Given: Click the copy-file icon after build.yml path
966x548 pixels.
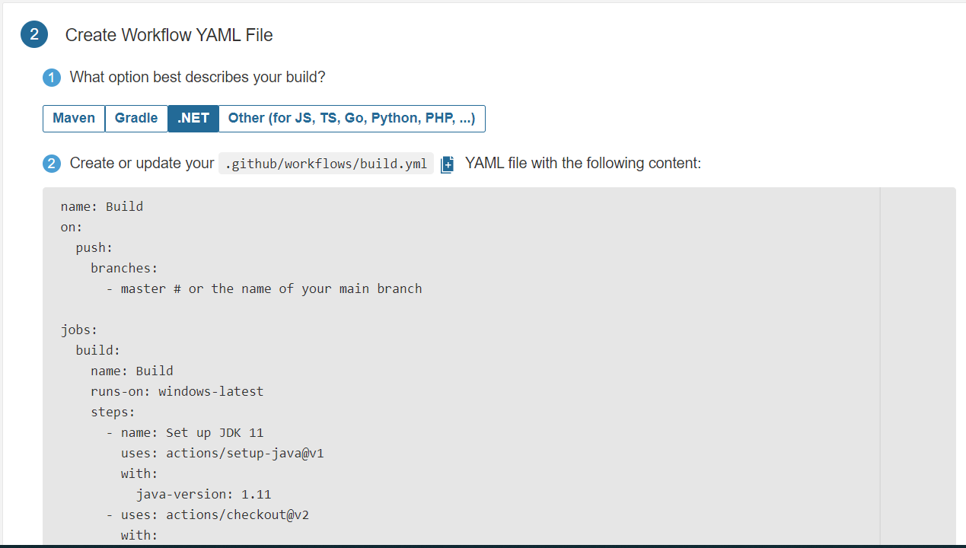Looking at the screenshot, I should 447,163.
